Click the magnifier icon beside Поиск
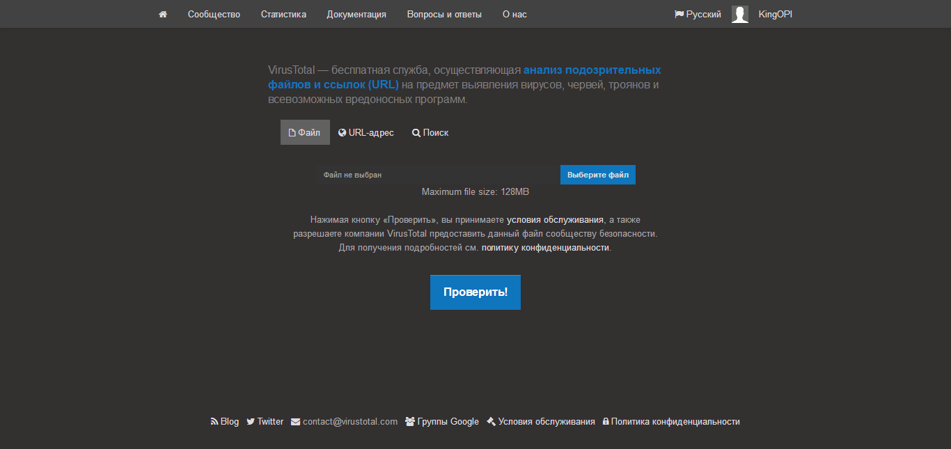 coord(415,132)
